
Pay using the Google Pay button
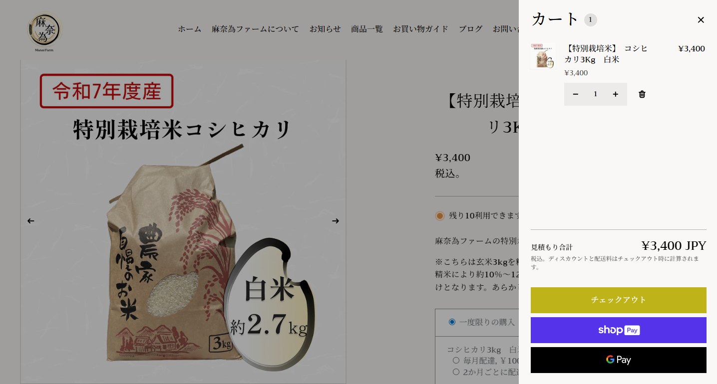619,360
